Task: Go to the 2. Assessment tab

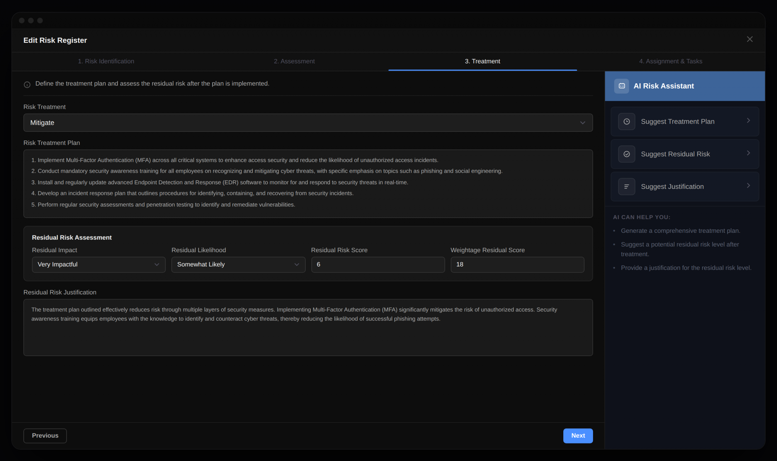Action: pos(294,61)
